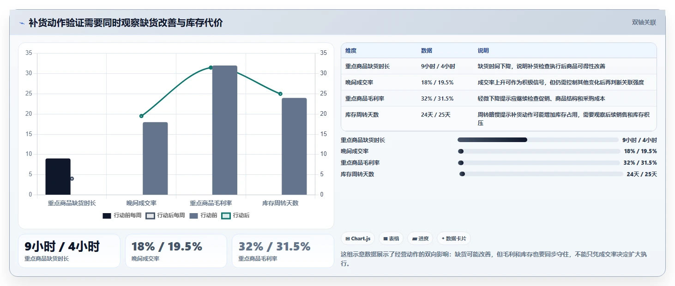The image size is (675, 286).
Task: Click the 24天 / 25天 progress value
Action: [x=642, y=174]
